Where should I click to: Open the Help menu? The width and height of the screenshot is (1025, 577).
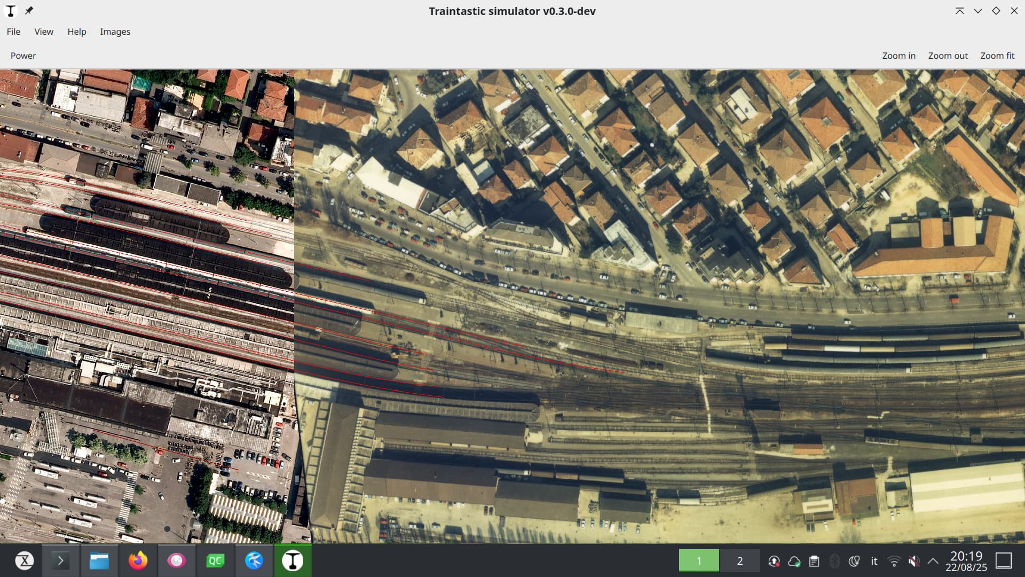coord(76,32)
